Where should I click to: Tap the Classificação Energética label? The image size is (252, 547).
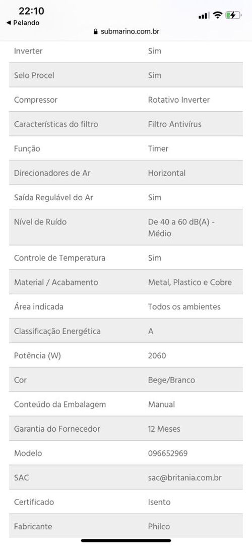click(x=57, y=331)
